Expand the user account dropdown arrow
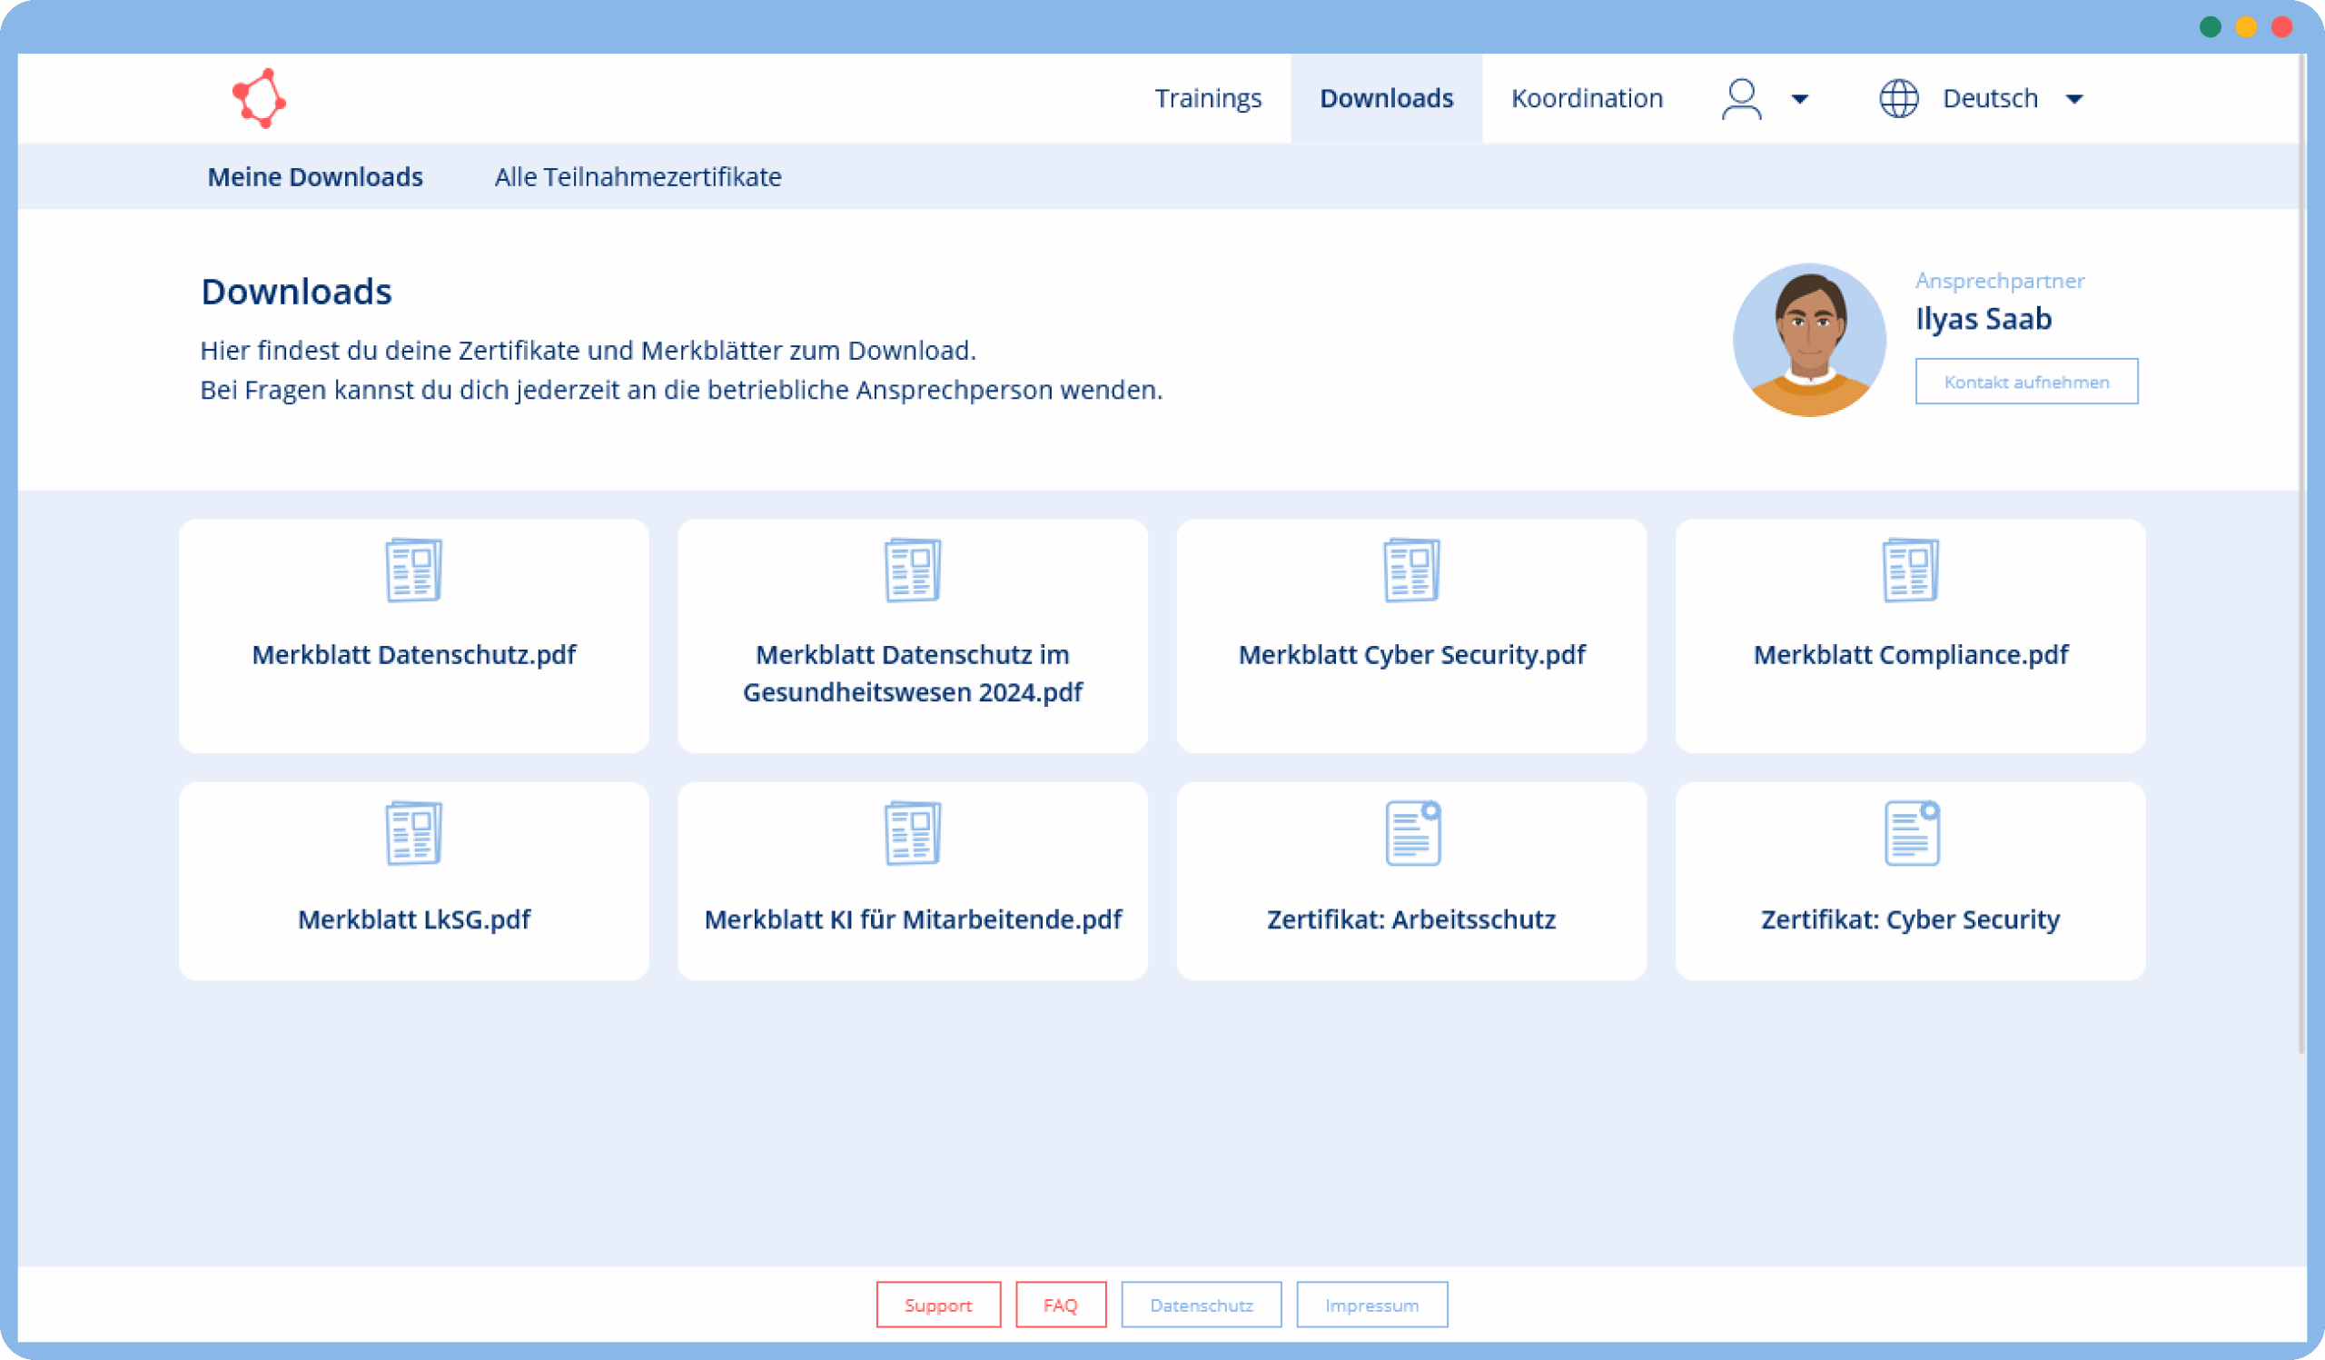This screenshot has height=1360, width=2325. 1799,99
